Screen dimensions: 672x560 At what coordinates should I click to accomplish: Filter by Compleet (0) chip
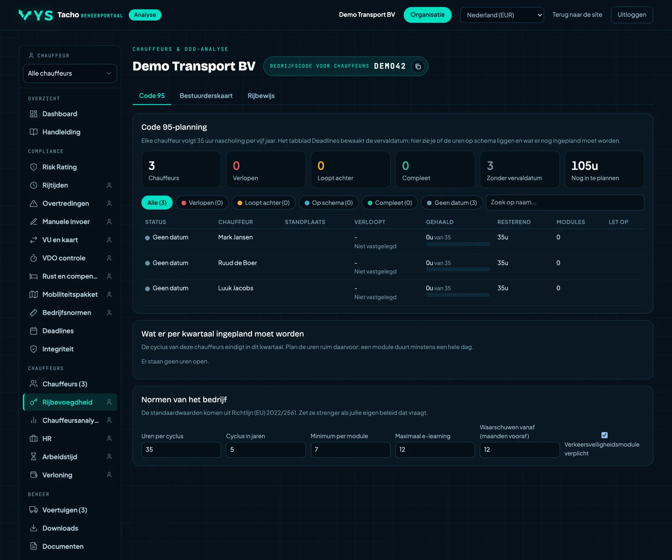(390, 203)
